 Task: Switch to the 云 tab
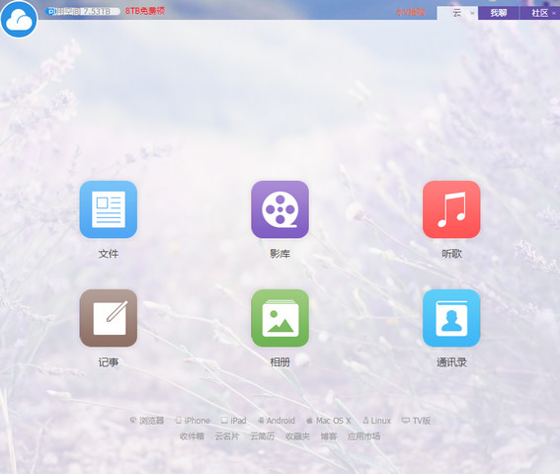click(x=457, y=13)
